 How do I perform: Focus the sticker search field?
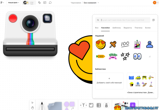(x=123, y=20)
